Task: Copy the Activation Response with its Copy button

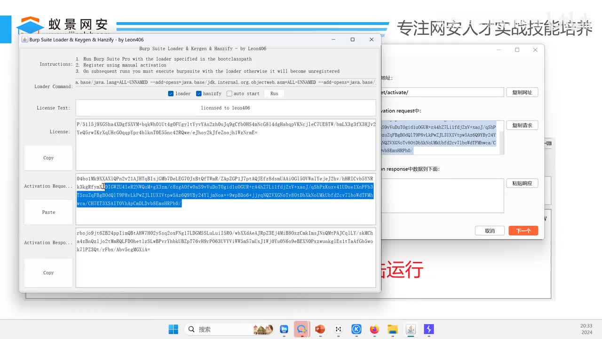Action: (x=48, y=273)
